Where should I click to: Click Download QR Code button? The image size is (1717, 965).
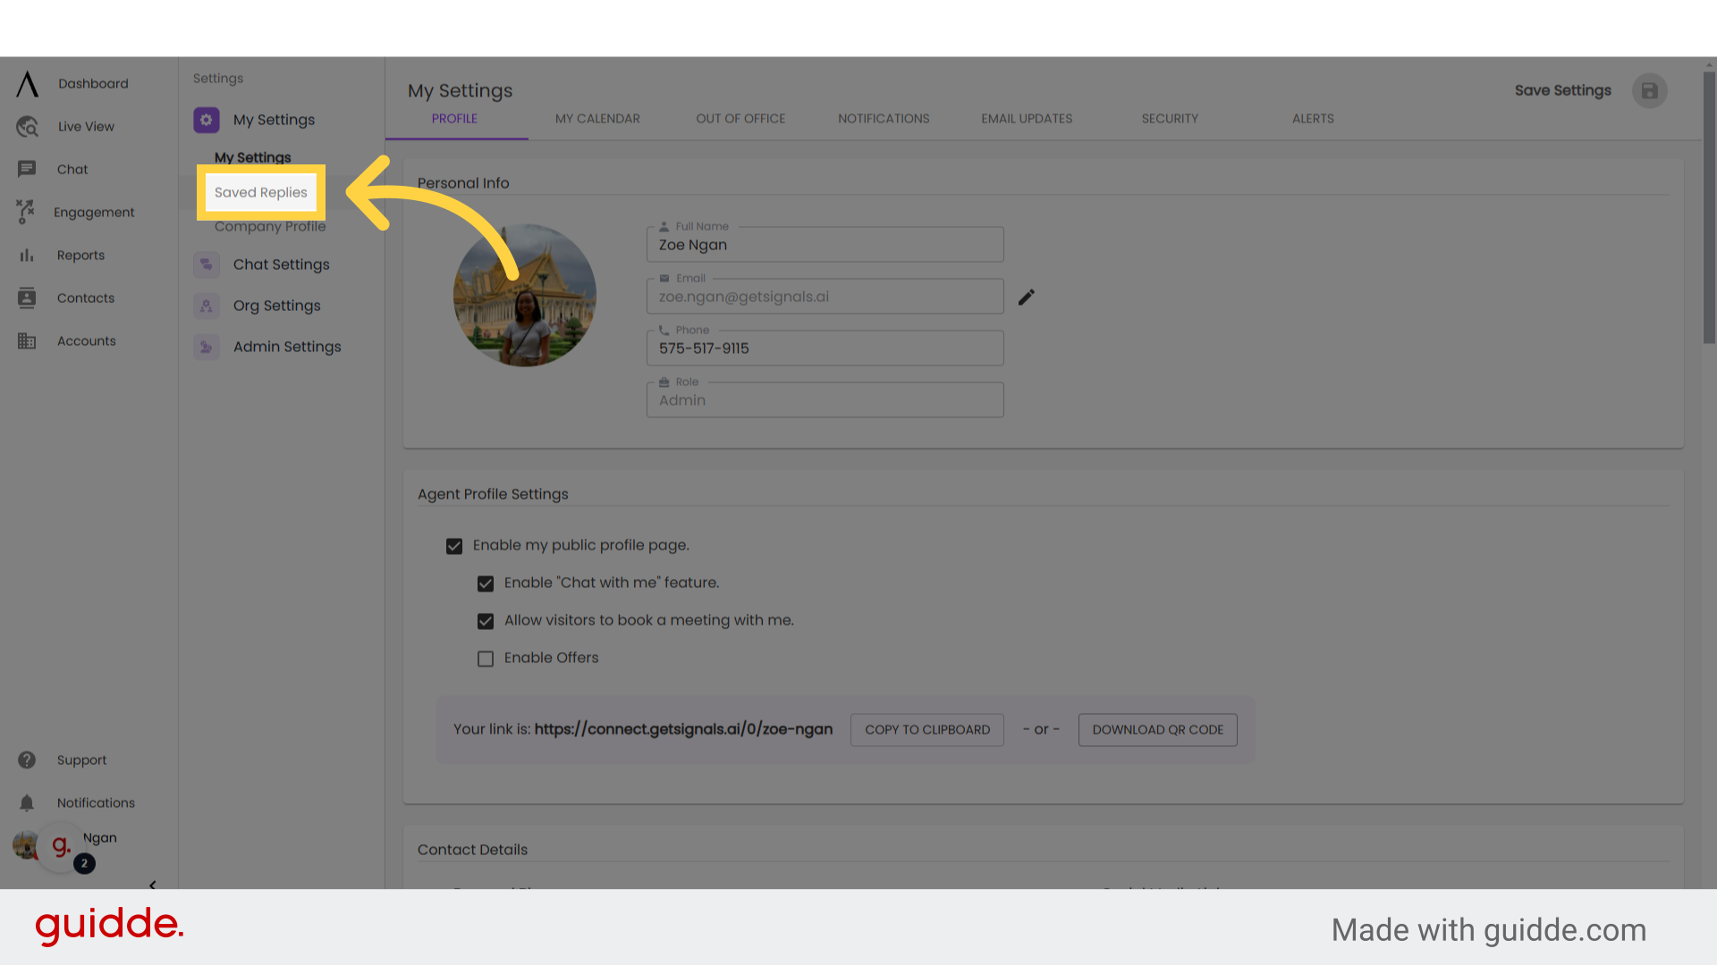click(1158, 730)
